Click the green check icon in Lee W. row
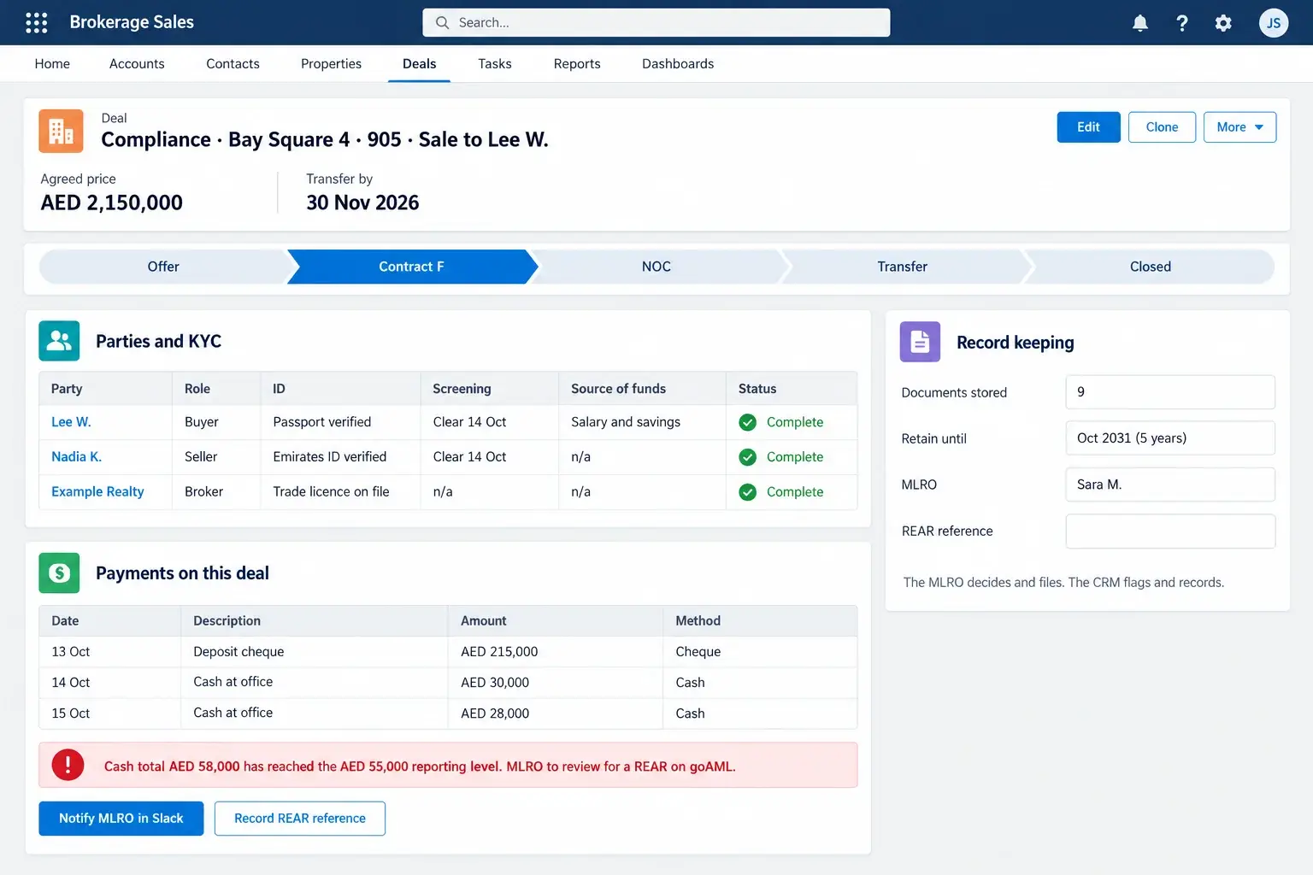 (748, 422)
